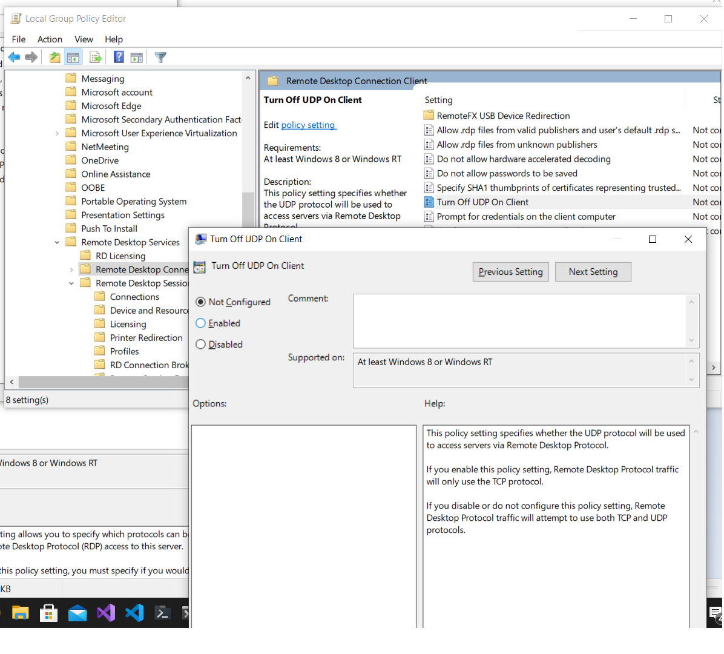Click the Help pane scroll up arrow
The height and width of the screenshot is (654, 724).
coord(696,432)
